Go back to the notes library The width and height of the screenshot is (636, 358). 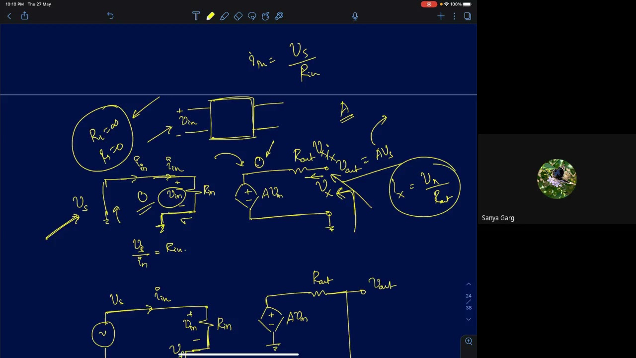[9, 16]
